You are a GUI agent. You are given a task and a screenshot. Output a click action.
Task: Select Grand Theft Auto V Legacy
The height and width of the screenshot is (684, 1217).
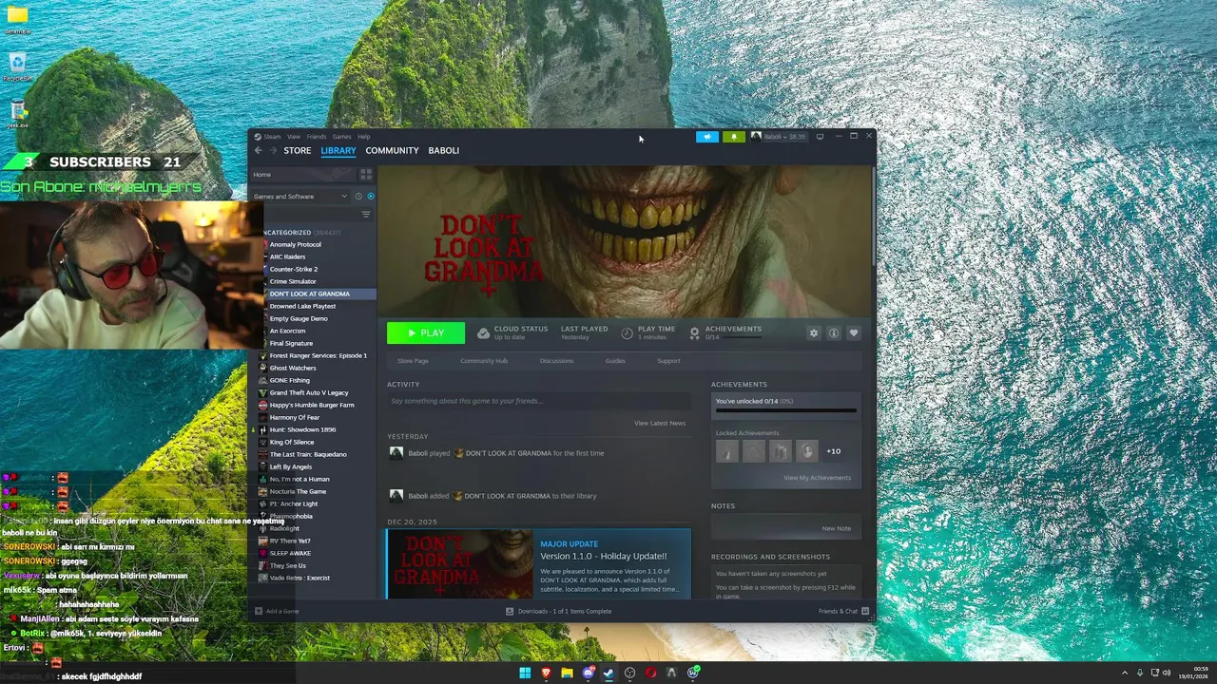click(309, 392)
